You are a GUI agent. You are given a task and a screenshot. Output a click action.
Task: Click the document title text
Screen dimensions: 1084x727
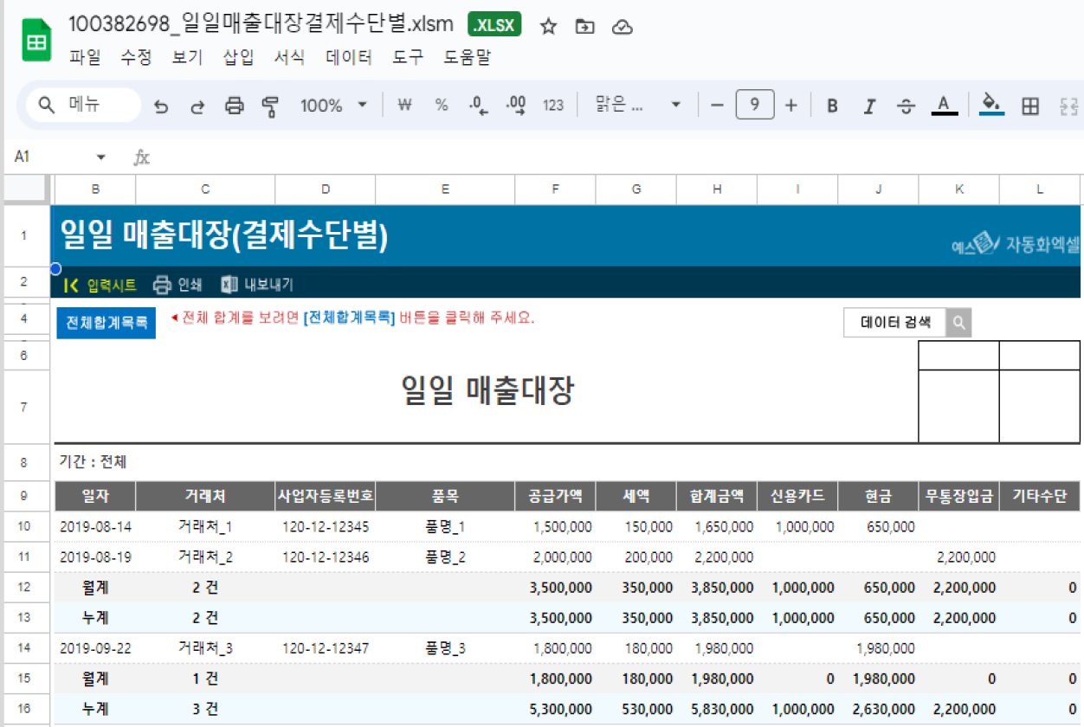tap(261, 25)
